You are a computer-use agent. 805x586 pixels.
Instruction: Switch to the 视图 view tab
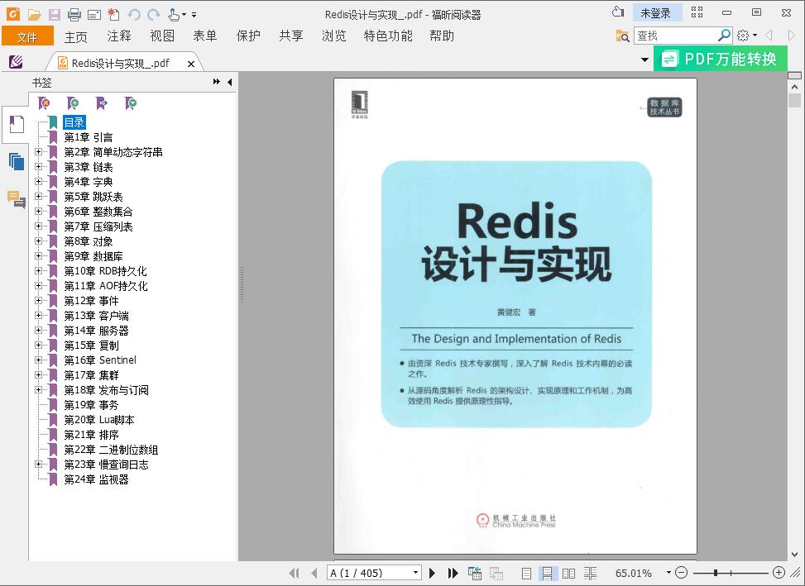[x=162, y=36]
